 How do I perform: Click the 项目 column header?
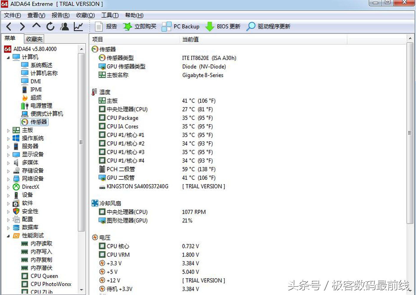point(134,40)
